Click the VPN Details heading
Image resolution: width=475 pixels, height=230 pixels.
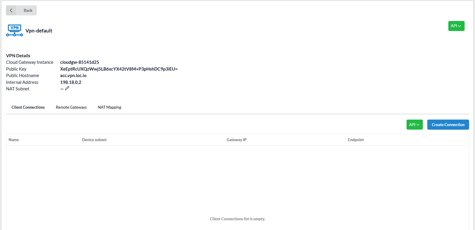18,56
